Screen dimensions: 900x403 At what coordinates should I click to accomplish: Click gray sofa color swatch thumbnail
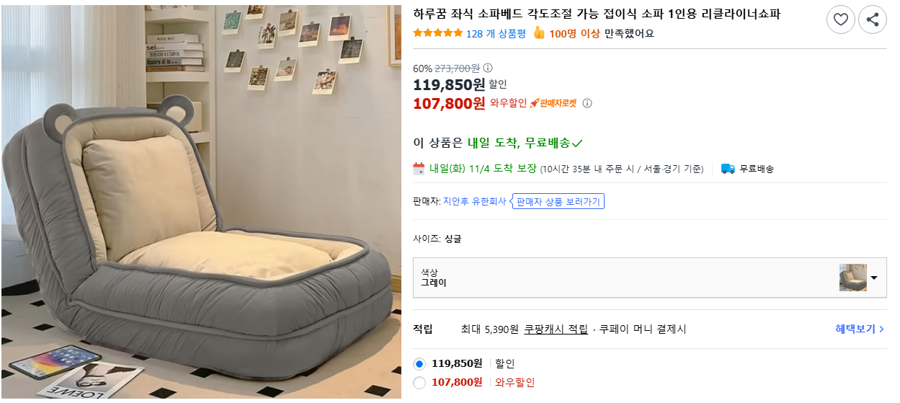pyautogui.click(x=852, y=278)
